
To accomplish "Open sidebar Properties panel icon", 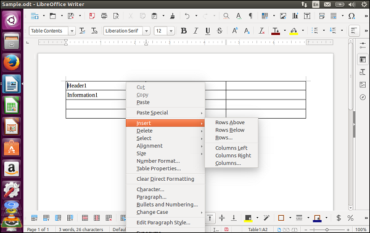I will click(363, 60).
